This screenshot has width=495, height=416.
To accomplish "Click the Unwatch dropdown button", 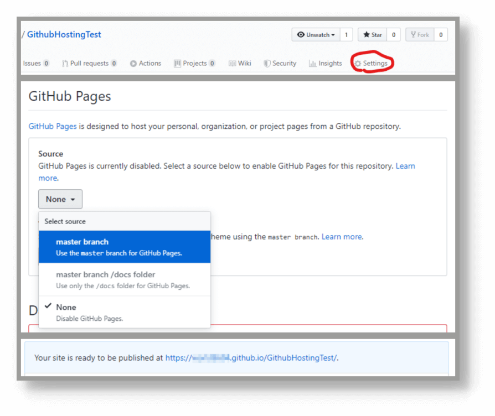I will 316,35.
